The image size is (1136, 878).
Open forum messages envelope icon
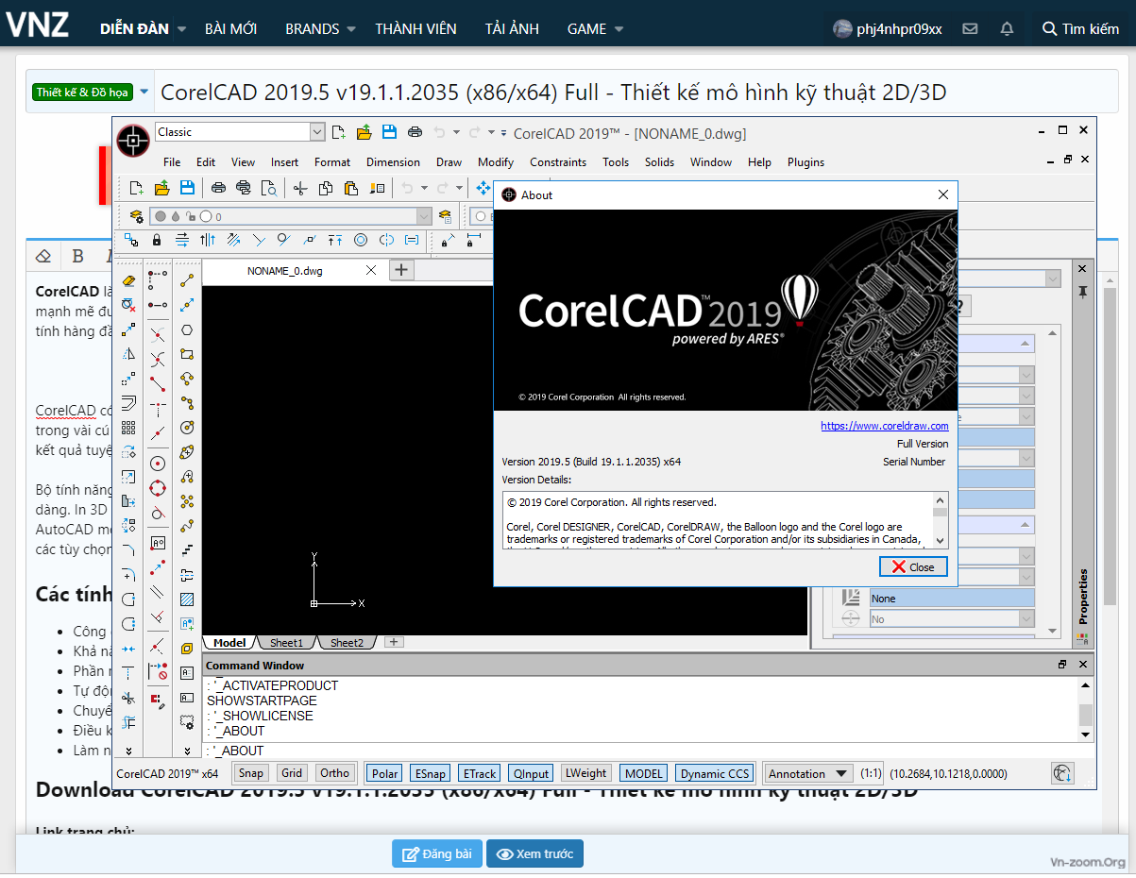point(970,28)
